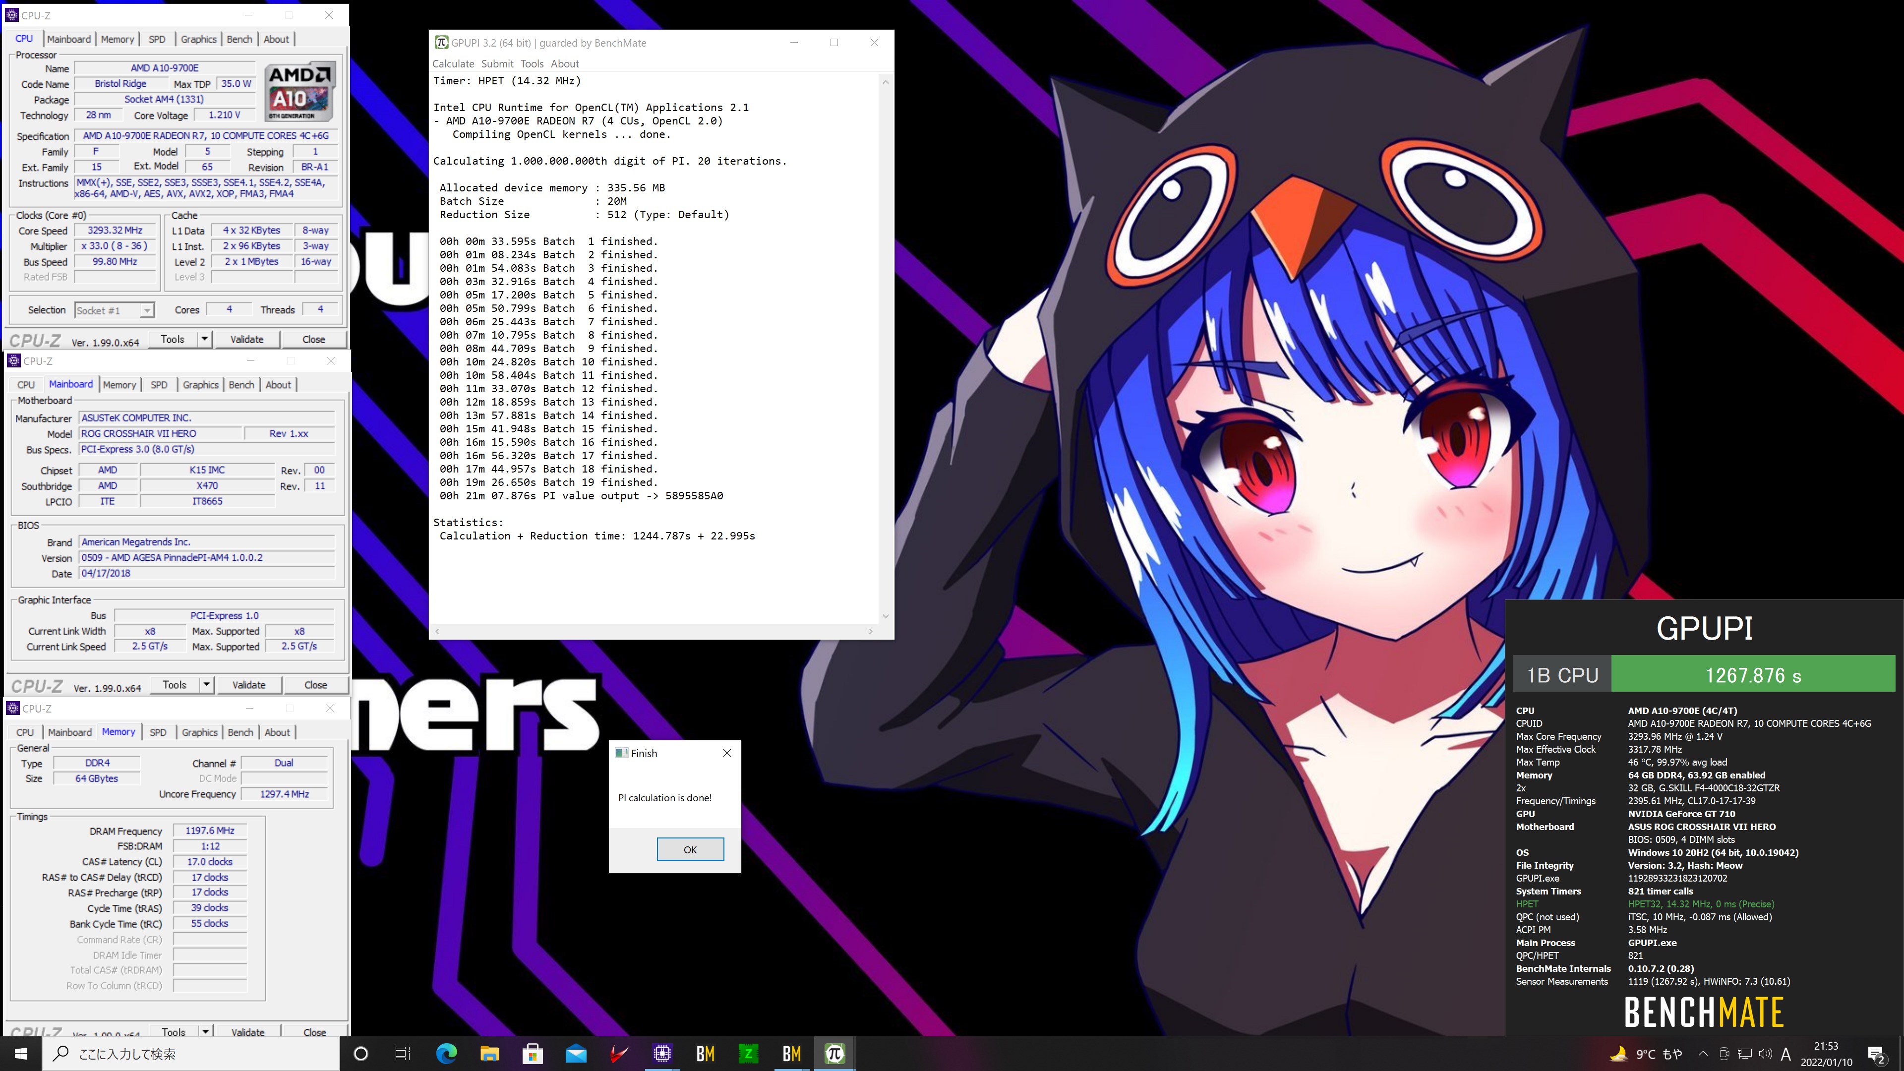Switch to Memory tab in top CPU-Z
1904x1071 pixels.
[118, 39]
